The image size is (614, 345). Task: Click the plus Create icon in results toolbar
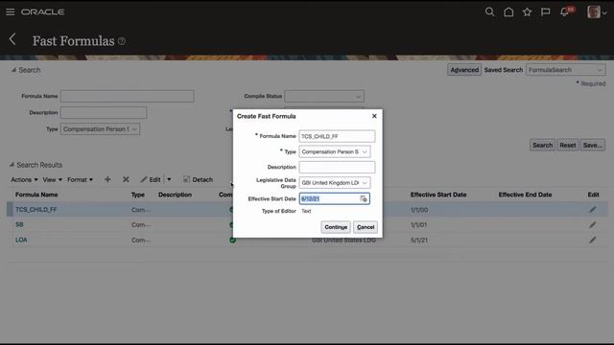107,179
